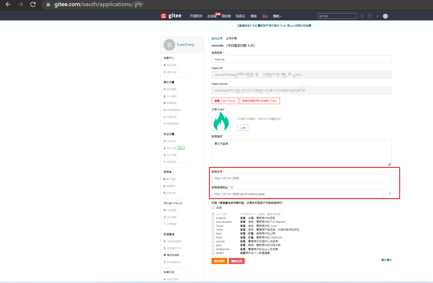Tick the emails permission checkbox

click(213, 253)
